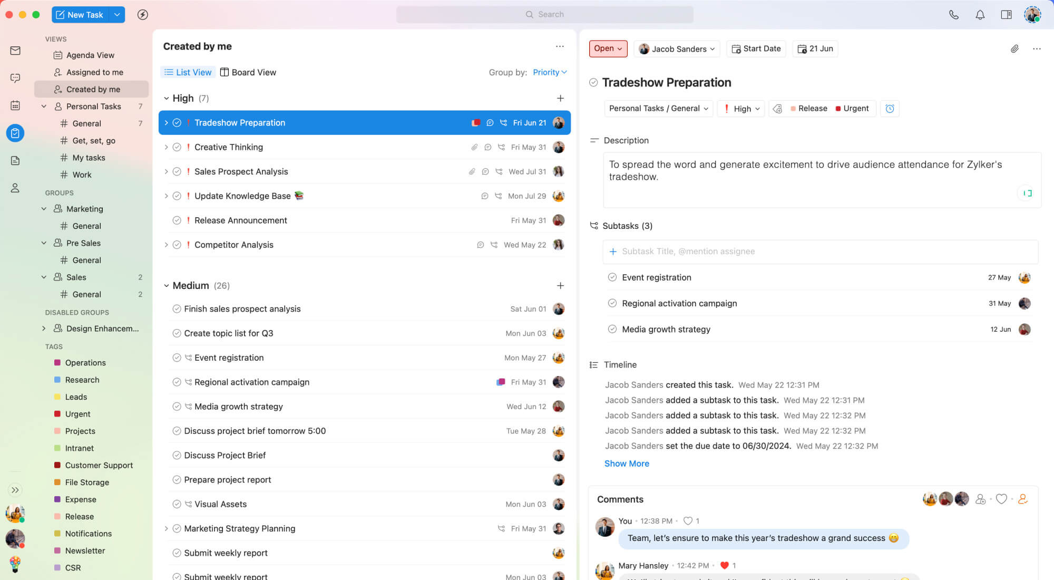Open the Calendar module icon

click(15, 105)
